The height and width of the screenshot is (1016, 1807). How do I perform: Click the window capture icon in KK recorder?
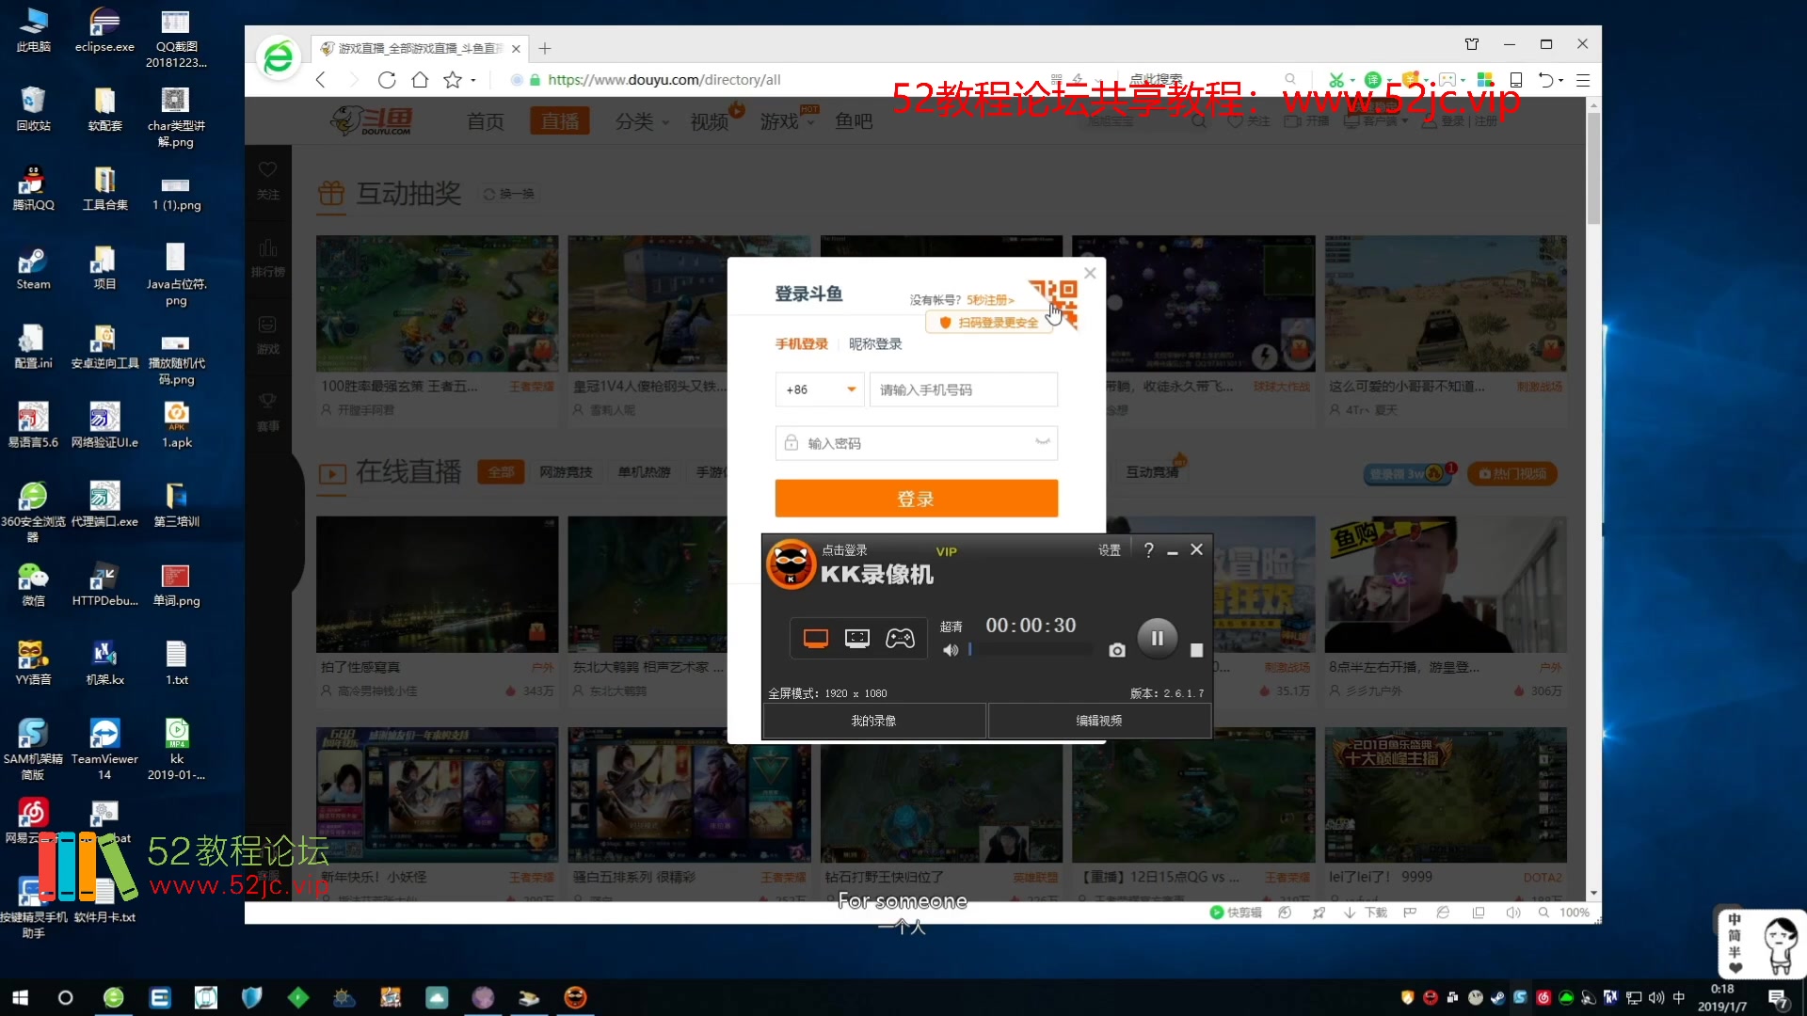pyautogui.click(x=857, y=638)
